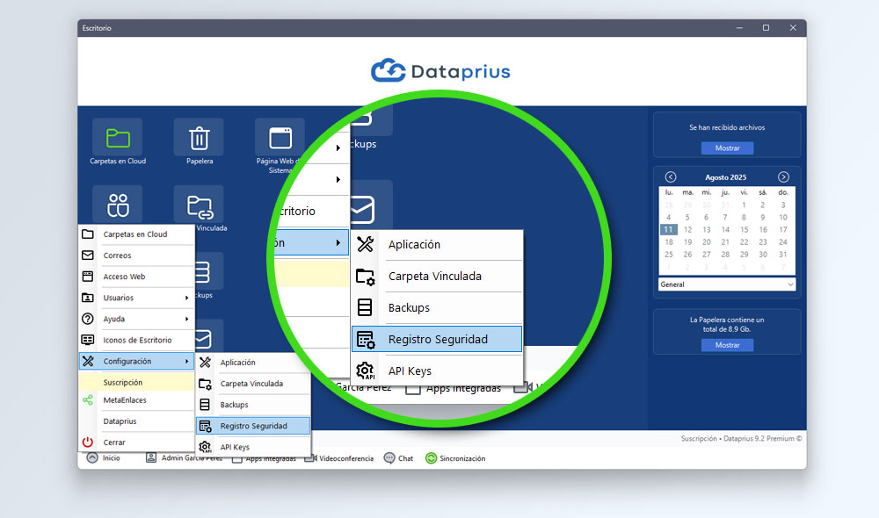Screen dimensions: 879x518
Task: Click the browser icon beside Acceso Web
Action: tap(88, 277)
